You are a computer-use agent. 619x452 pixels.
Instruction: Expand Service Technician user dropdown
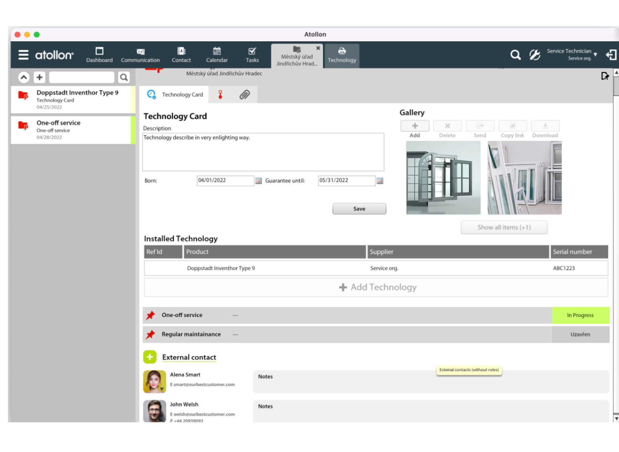[595, 55]
